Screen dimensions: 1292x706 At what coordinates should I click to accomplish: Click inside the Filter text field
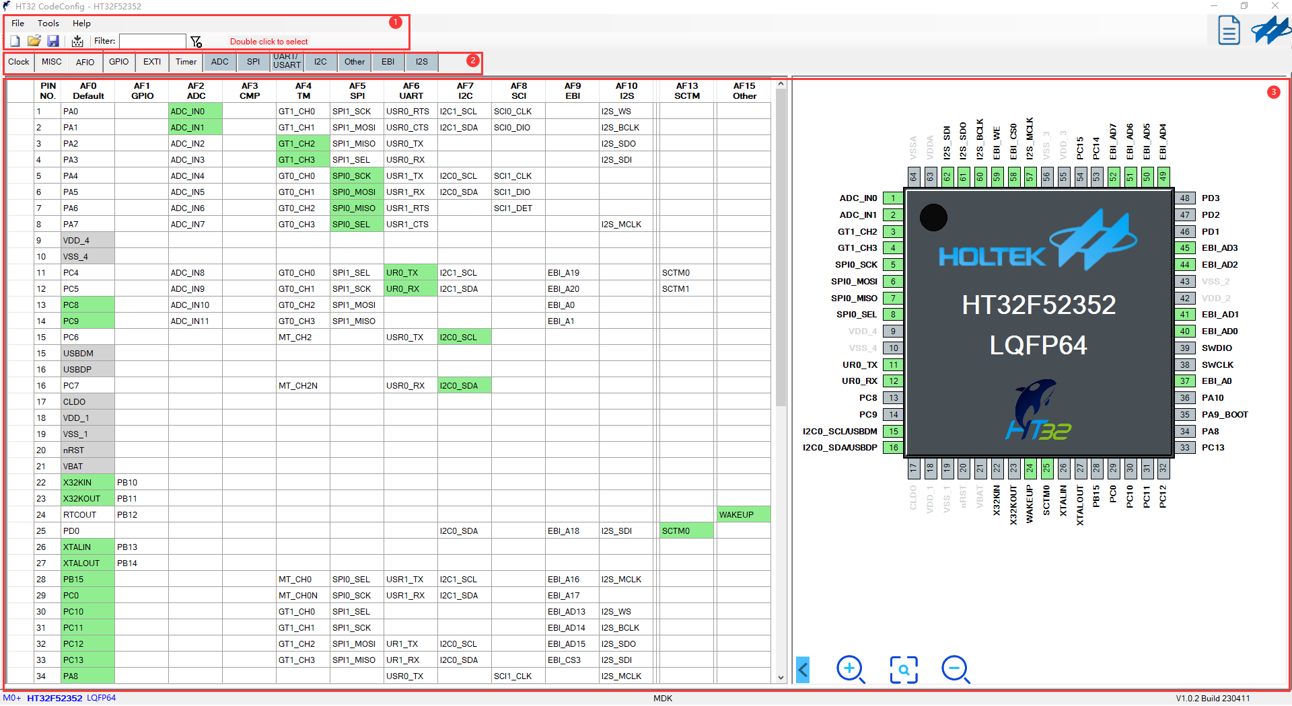point(153,42)
